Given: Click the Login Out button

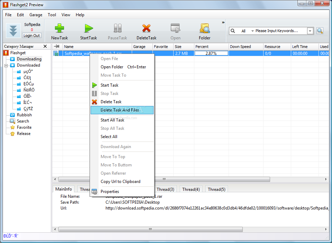Looking at the screenshot, I should point(31,36).
